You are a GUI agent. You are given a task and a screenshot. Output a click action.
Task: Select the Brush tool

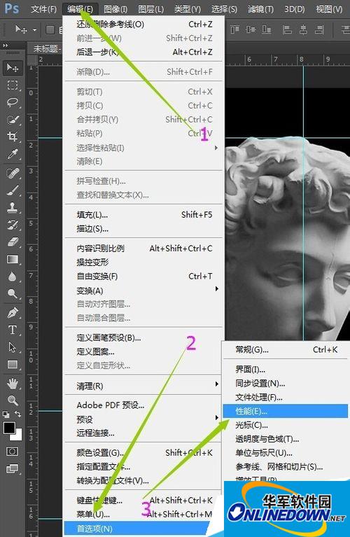point(13,190)
